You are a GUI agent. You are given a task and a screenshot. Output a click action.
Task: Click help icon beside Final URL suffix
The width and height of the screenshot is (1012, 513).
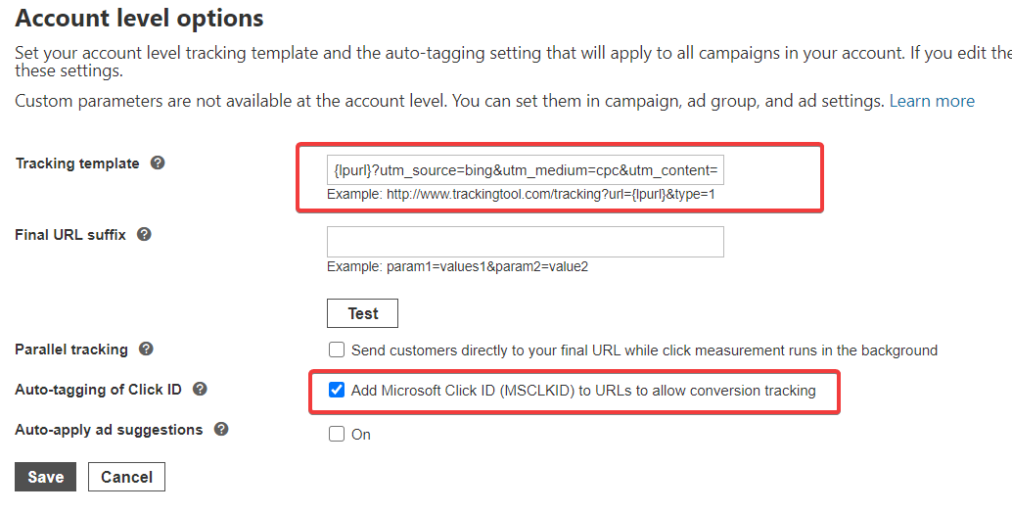(x=144, y=235)
